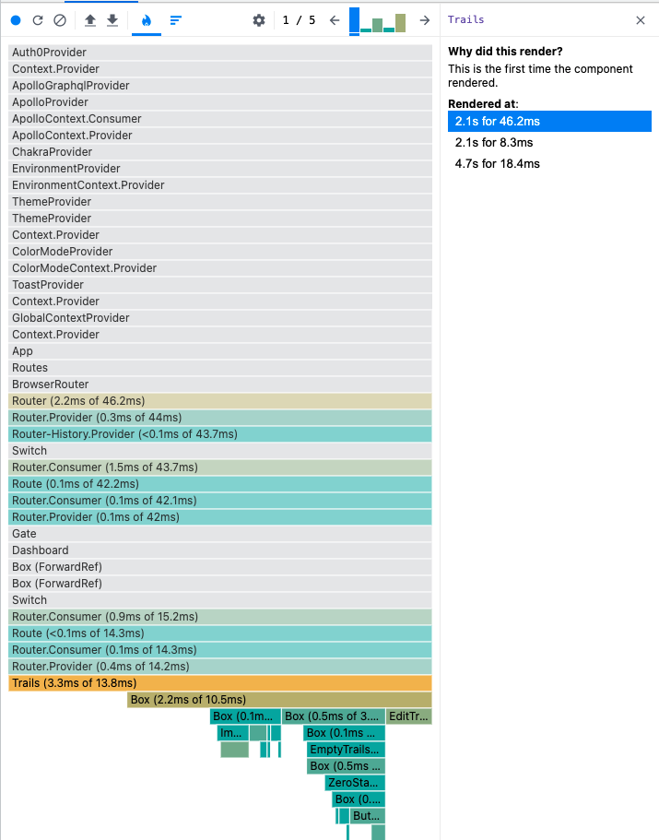Select render '2.1s for 46.2ms'
659x840 pixels.
pos(550,121)
